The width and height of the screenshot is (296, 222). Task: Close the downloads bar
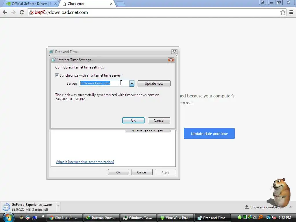[290, 207]
